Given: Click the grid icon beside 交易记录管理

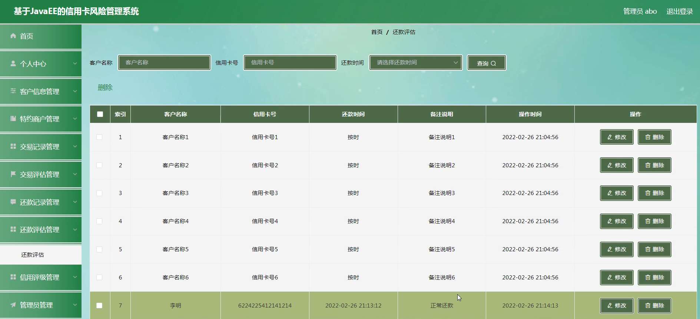Looking at the screenshot, I should pyautogui.click(x=13, y=146).
